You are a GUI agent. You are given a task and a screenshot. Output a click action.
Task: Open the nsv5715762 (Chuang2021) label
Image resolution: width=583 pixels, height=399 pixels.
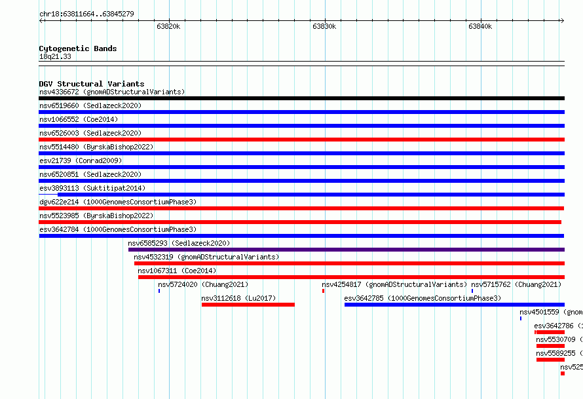point(516,284)
